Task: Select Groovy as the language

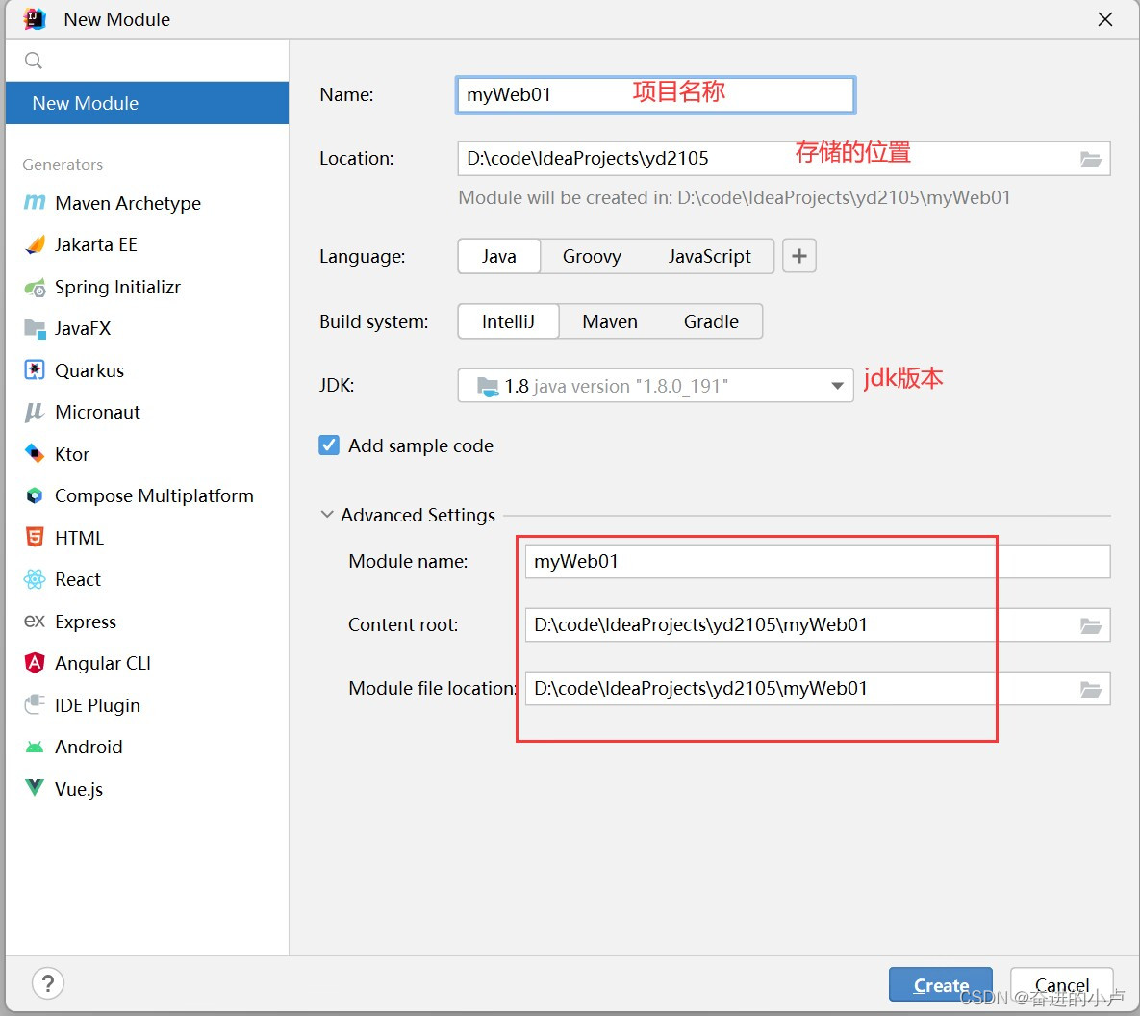Action: click(x=592, y=256)
